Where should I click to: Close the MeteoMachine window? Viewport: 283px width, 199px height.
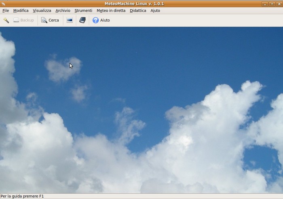[279, 4]
